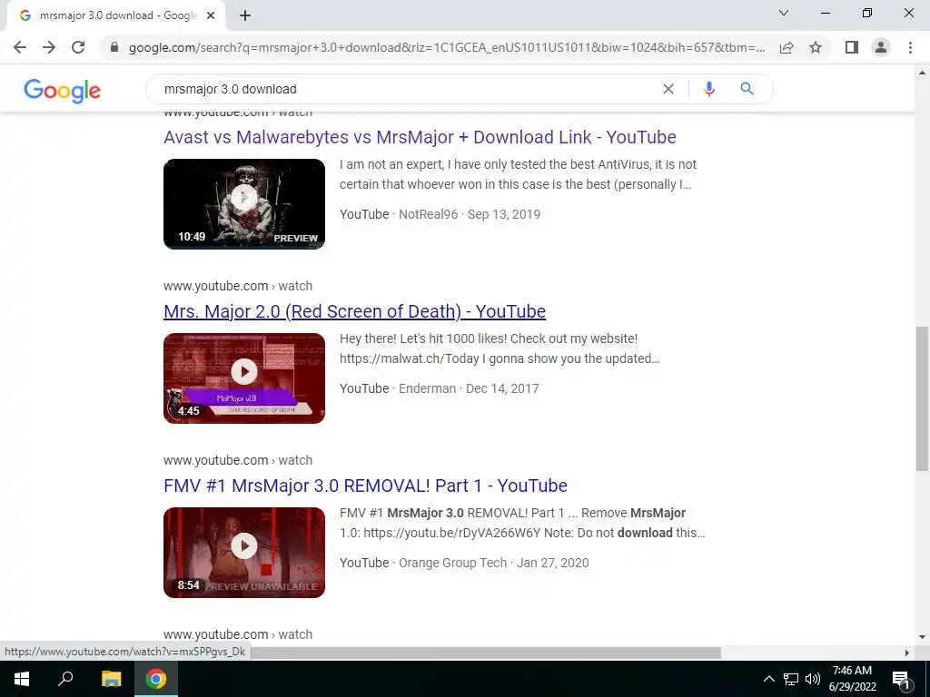Go to Google home via logo

(x=63, y=90)
